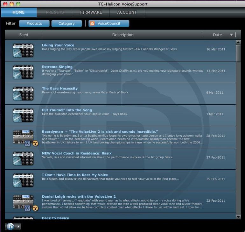The image size is (245, 232).
Task: Click the scroll down arrow of feed list
Action: pos(238,217)
